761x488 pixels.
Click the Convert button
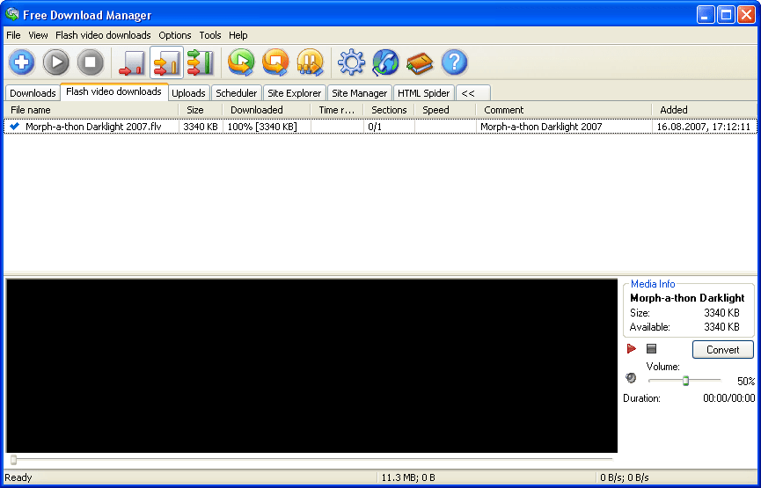(x=722, y=350)
